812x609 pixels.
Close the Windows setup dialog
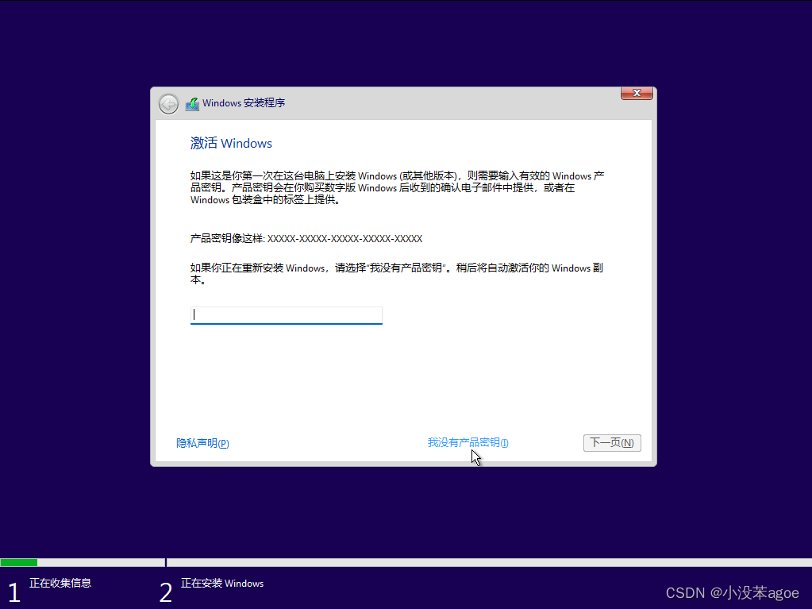[637, 93]
